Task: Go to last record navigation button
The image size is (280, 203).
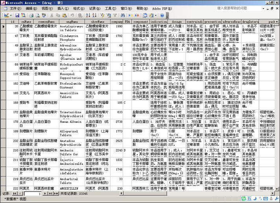Action: (x=51, y=194)
